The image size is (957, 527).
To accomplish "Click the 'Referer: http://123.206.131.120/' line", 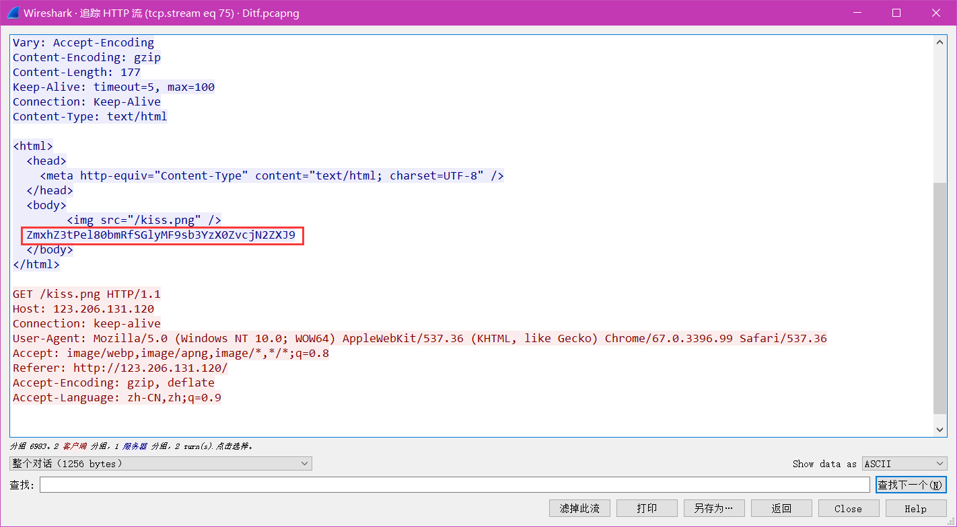I will [x=120, y=368].
